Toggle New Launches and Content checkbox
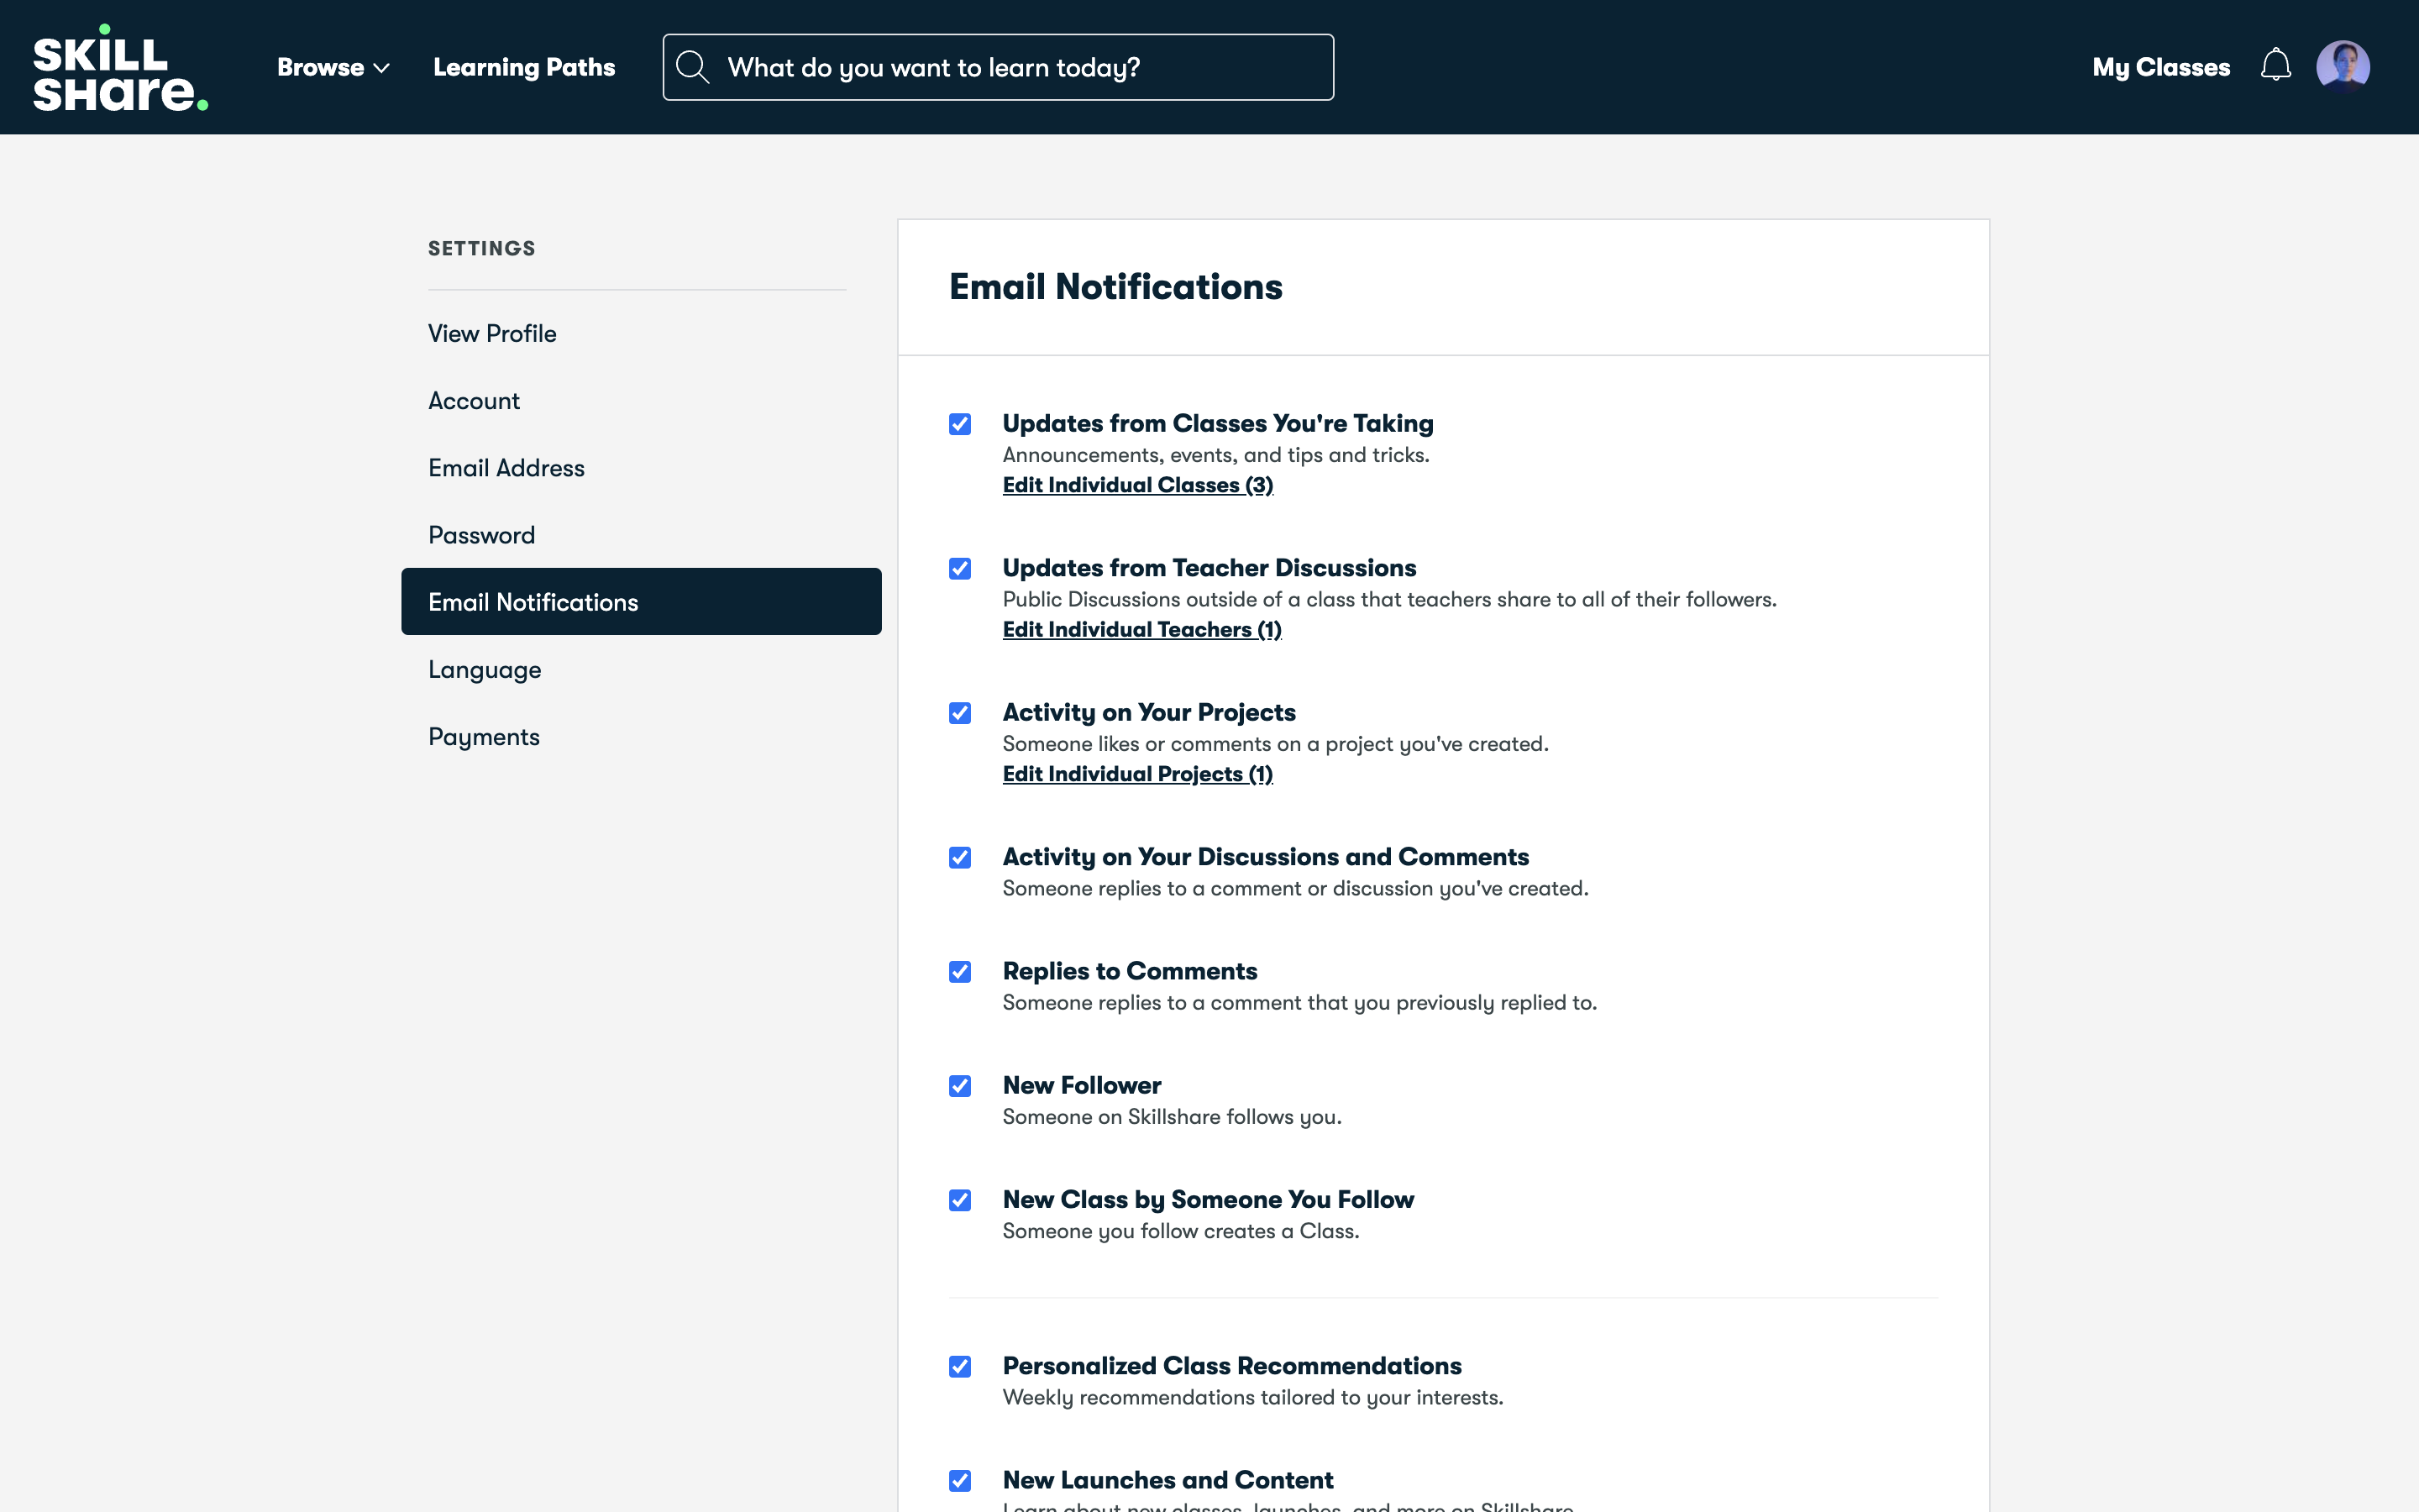 pos(959,1480)
